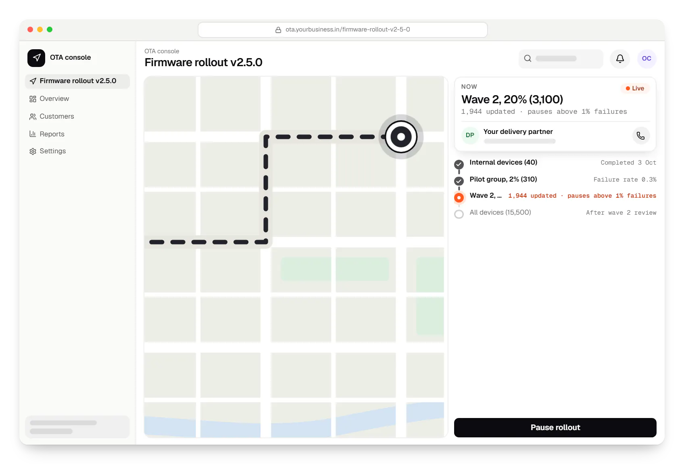The height and width of the screenshot is (464, 684).
Task: Click the NOW label in status card
Action: [469, 87]
